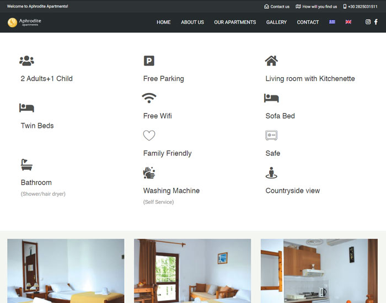Go to the HOME menu item
This screenshot has height=303, width=386.
(163, 23)
